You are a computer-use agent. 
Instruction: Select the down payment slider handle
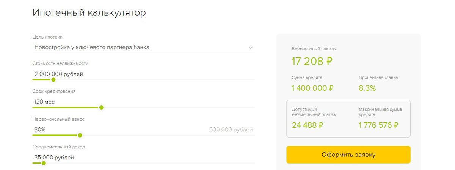pos(80,135)
